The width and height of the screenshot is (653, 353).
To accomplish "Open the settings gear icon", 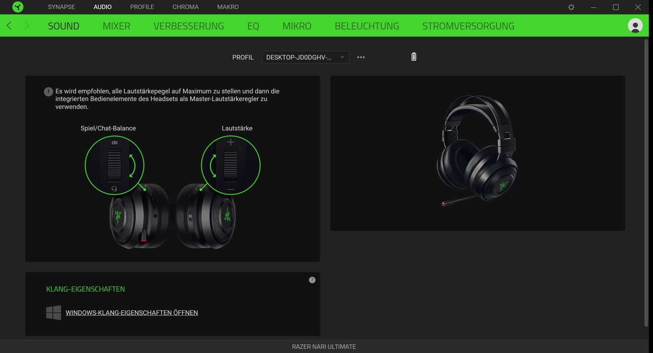I will tap(571, 7).
